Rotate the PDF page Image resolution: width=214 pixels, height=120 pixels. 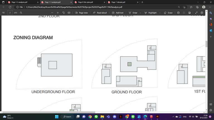(63, 13)
